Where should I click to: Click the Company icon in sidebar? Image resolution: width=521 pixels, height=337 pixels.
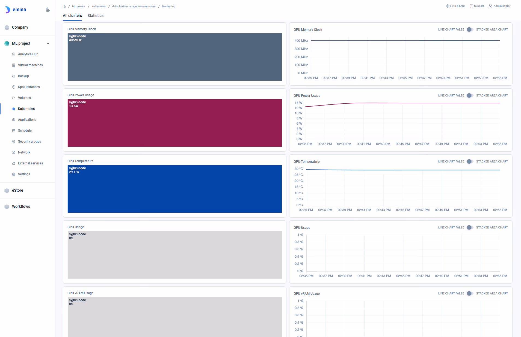coord(7,27)
